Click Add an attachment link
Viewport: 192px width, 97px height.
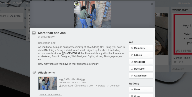pos(51,95)
